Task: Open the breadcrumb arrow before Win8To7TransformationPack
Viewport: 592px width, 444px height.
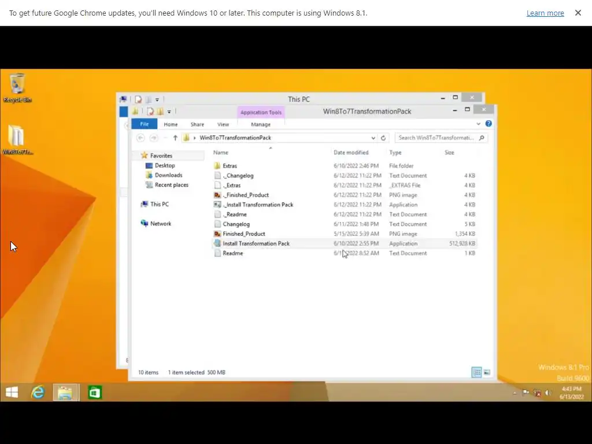Action: click(x=194, y=138)
